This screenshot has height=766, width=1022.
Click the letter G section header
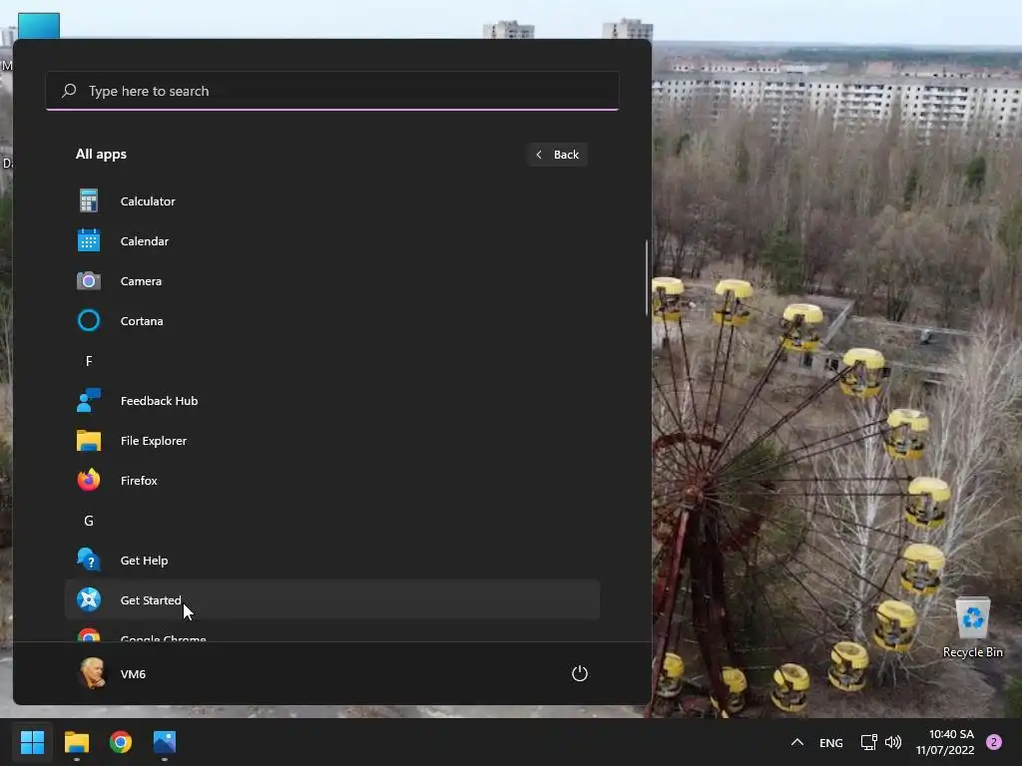pyautogui.click(x=89, y=521)
